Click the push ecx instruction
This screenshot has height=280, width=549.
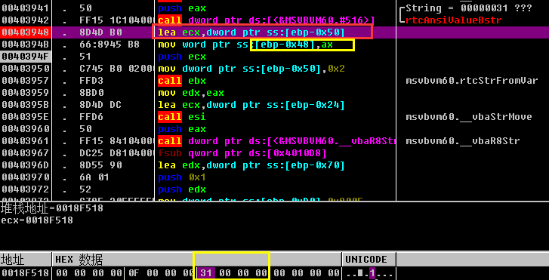click(x=182, y=57)
